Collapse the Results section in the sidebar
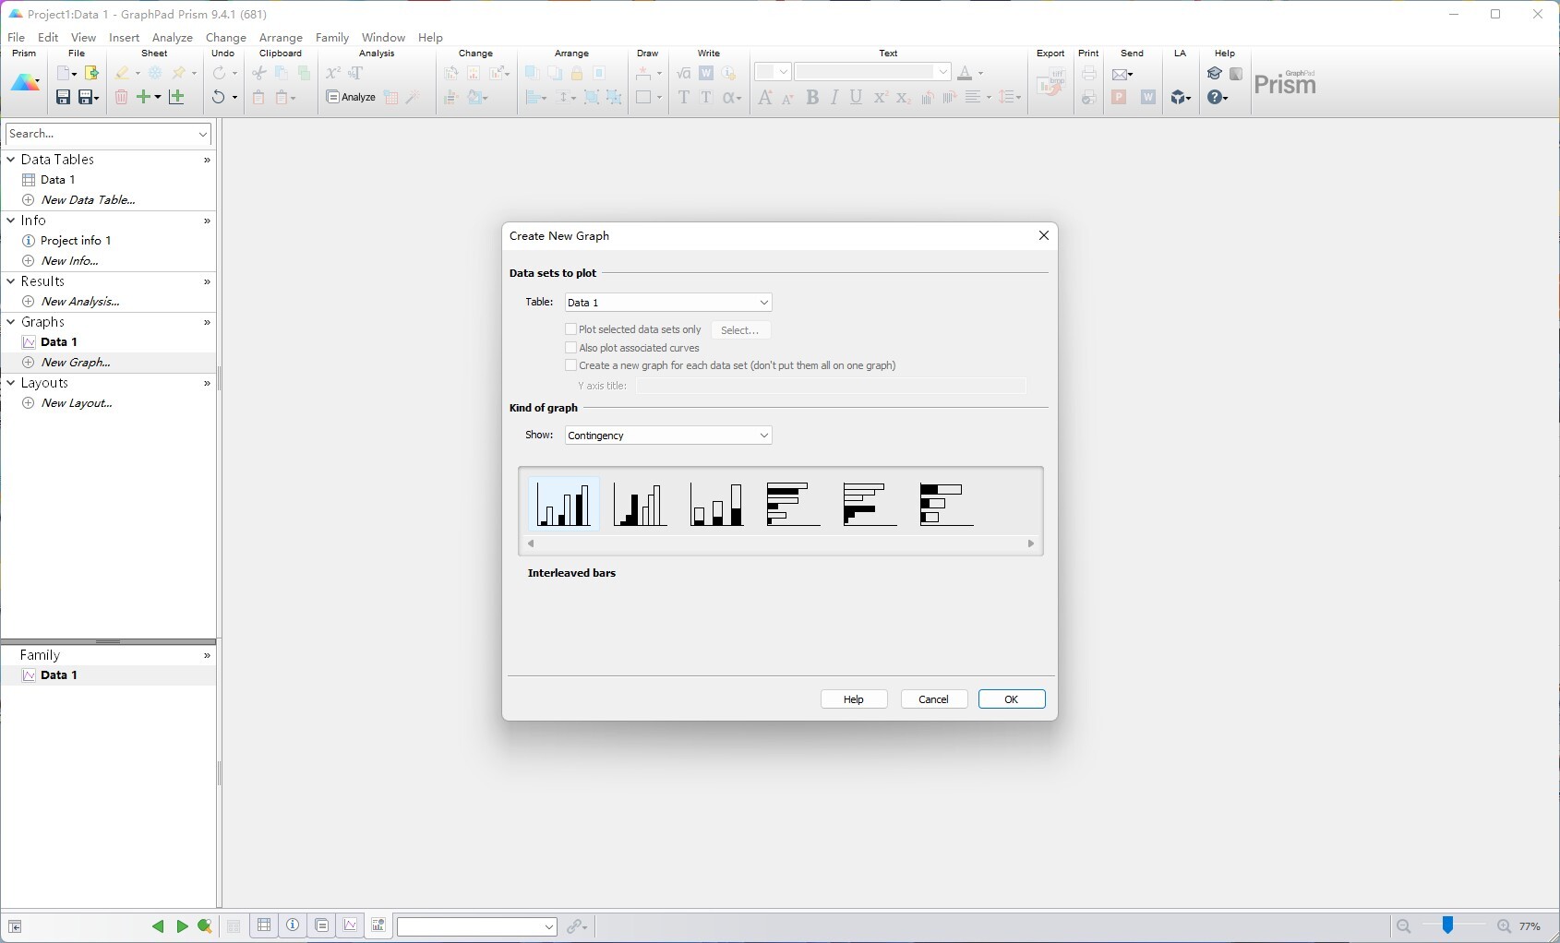This screenshot has height=943, width=1560. coord(11,281)
